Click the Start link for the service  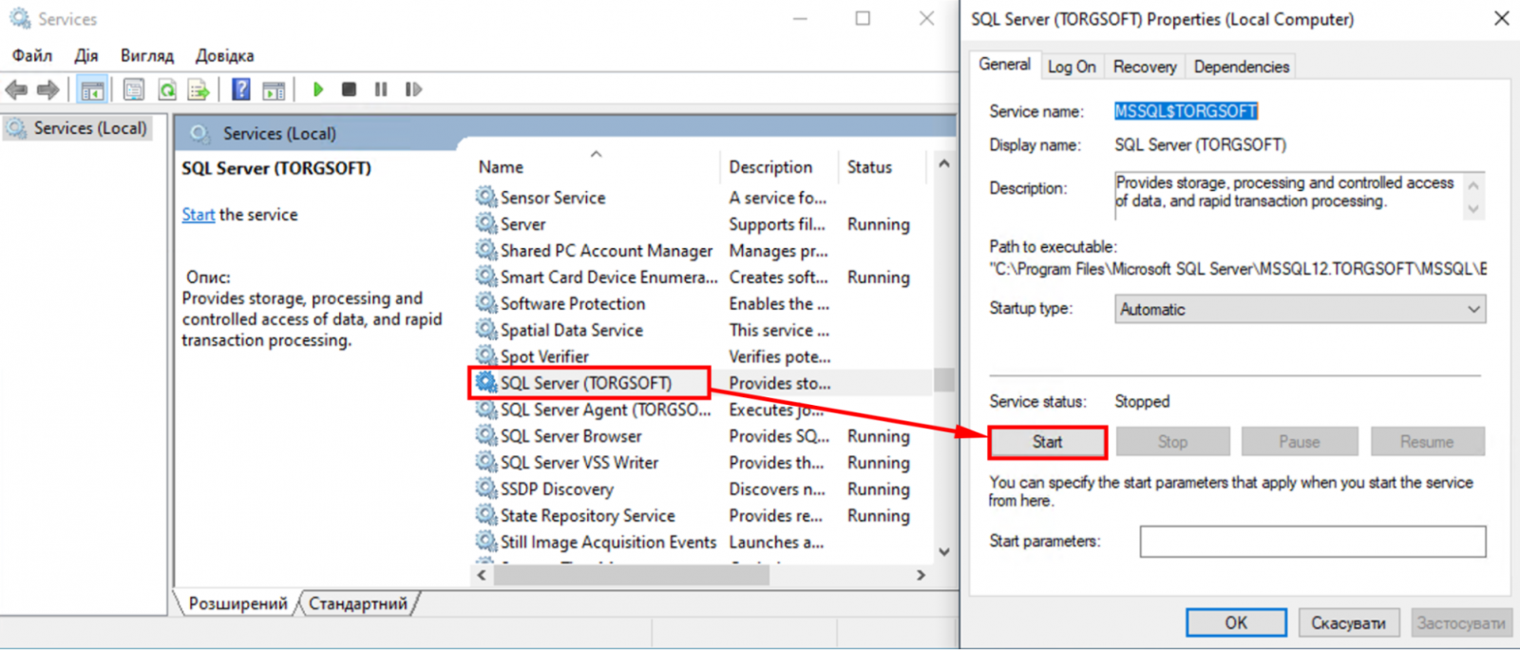[199, 215]
